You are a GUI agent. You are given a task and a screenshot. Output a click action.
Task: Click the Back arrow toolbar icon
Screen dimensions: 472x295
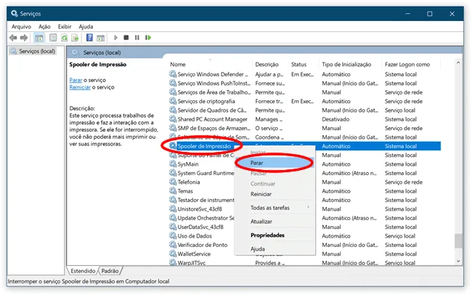click(x=13, y=38)
